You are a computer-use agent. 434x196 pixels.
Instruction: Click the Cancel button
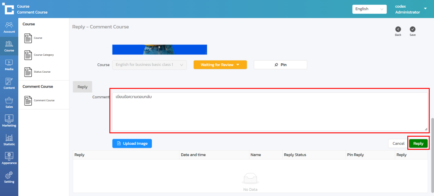[x=398, y=143]
